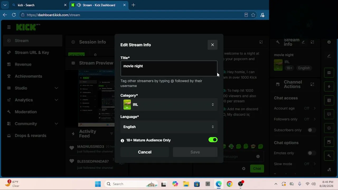
Task: Show hidden system tray icons
Action: [276, 184]
